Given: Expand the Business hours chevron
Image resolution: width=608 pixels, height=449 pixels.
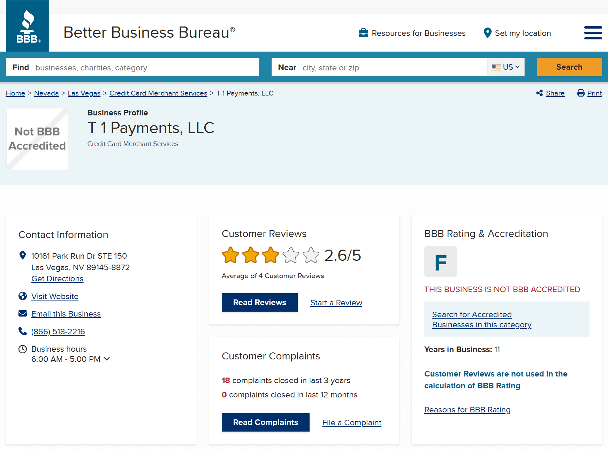Looking at the screenshot, I should 107,359.
